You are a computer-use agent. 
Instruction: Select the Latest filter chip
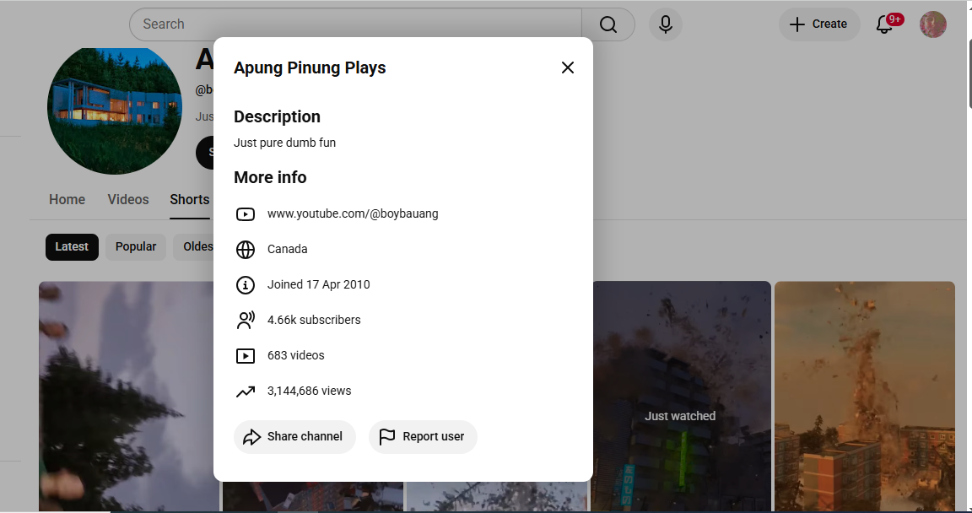click(x=72, y=246)
